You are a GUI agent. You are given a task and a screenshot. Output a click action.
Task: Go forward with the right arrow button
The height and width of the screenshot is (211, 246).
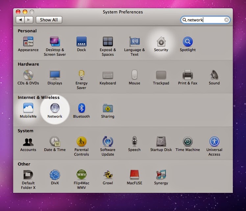tap(29, 20)
